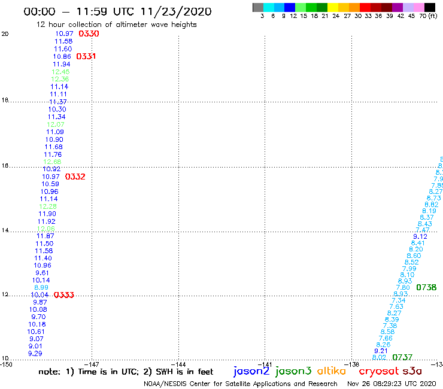Screen dimensions: 443x389
Task: Click the longitude axis label -141
Action: pos(265,364)
